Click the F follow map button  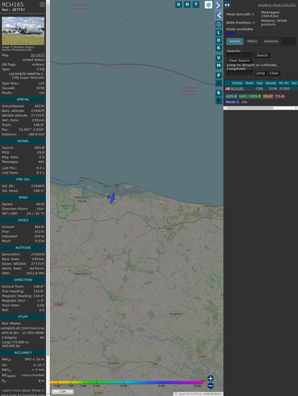(x=218, y=101)
